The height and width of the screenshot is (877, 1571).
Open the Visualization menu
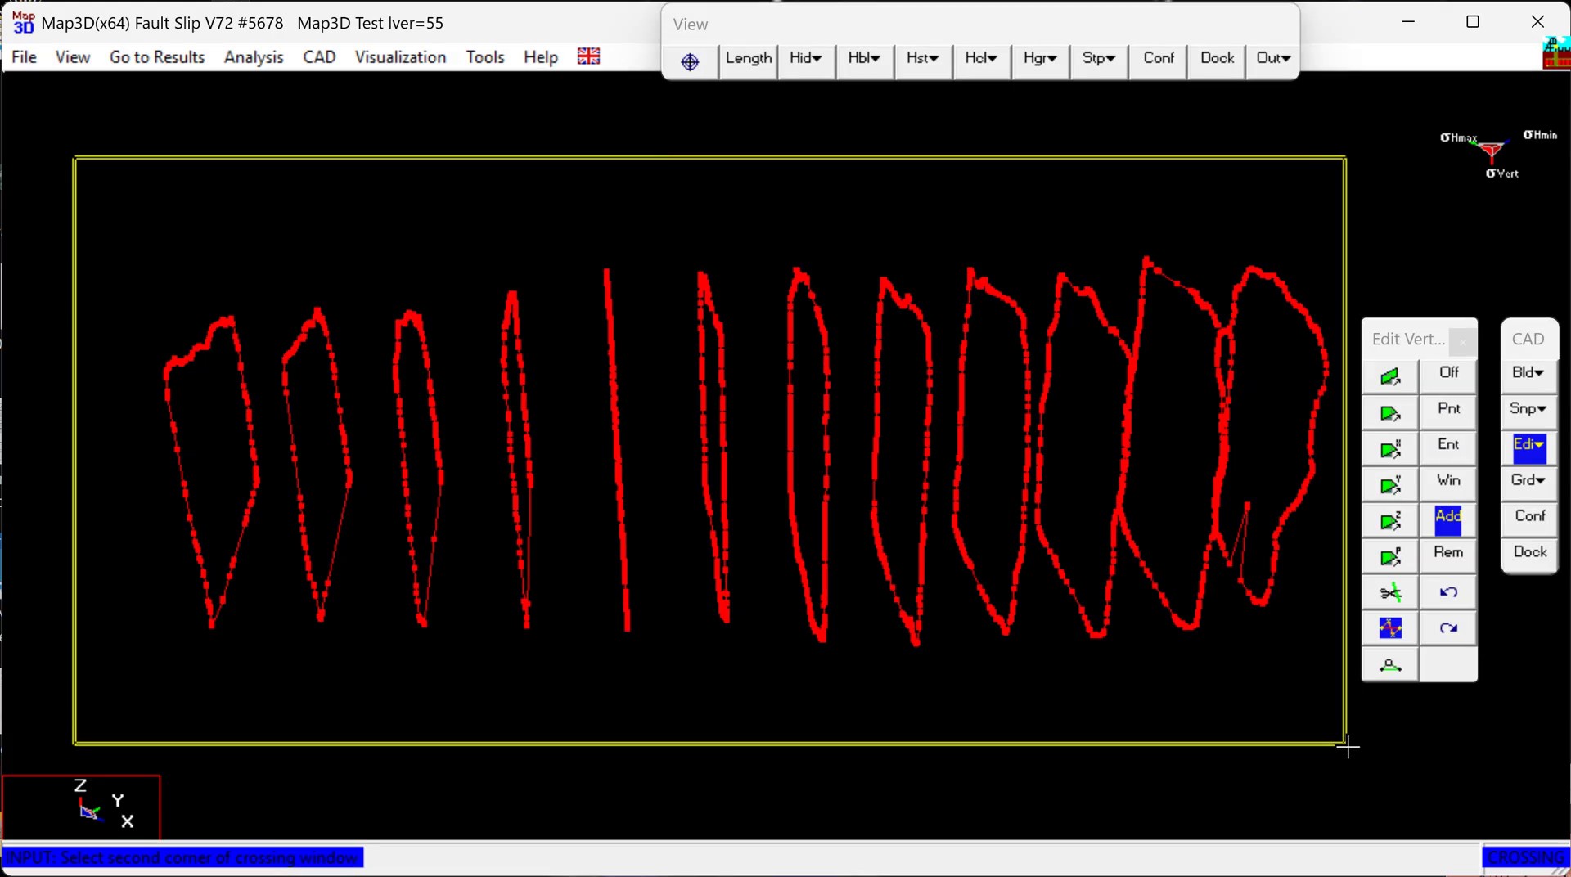[400, 57]
